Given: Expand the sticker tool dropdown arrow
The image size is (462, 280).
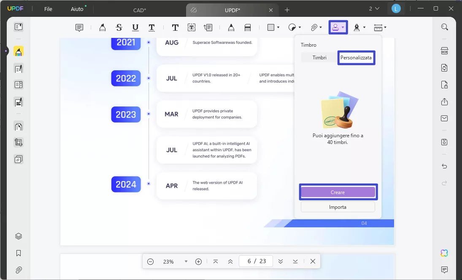Looking at the screenshot, I should point(300,28).
